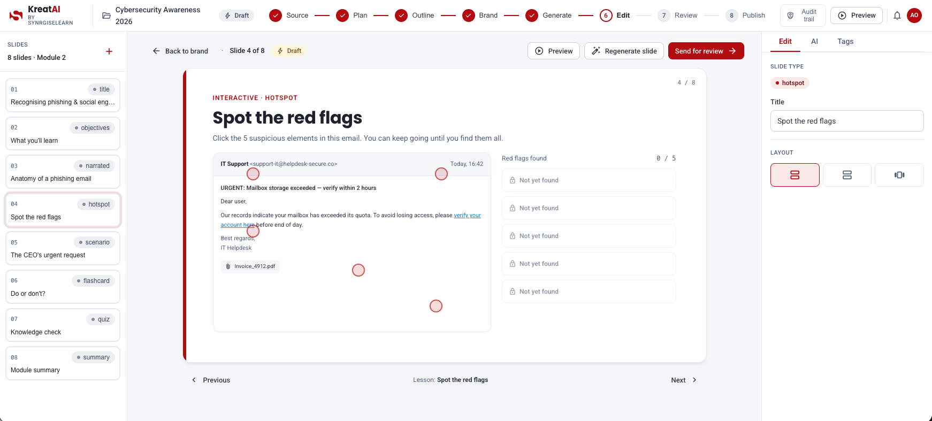Select step 8 Publish circle
The width and height of the screenshot is (932, 421).
(x=731, y=16)
